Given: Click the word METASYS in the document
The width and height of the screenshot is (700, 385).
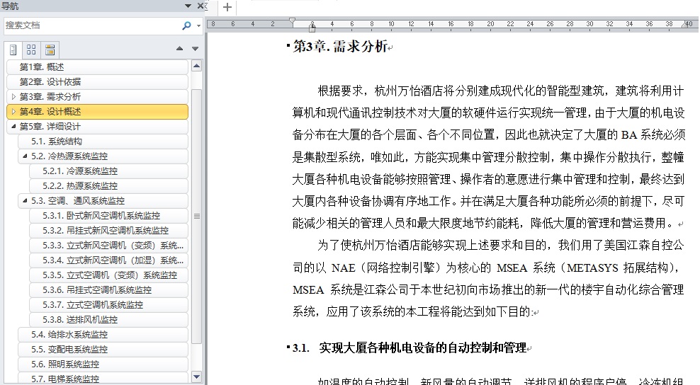Looking at the screenshot, I should tap(592, 268).
